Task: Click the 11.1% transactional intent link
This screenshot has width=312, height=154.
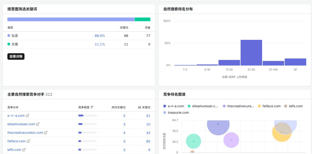Action: tap(100, 44)
